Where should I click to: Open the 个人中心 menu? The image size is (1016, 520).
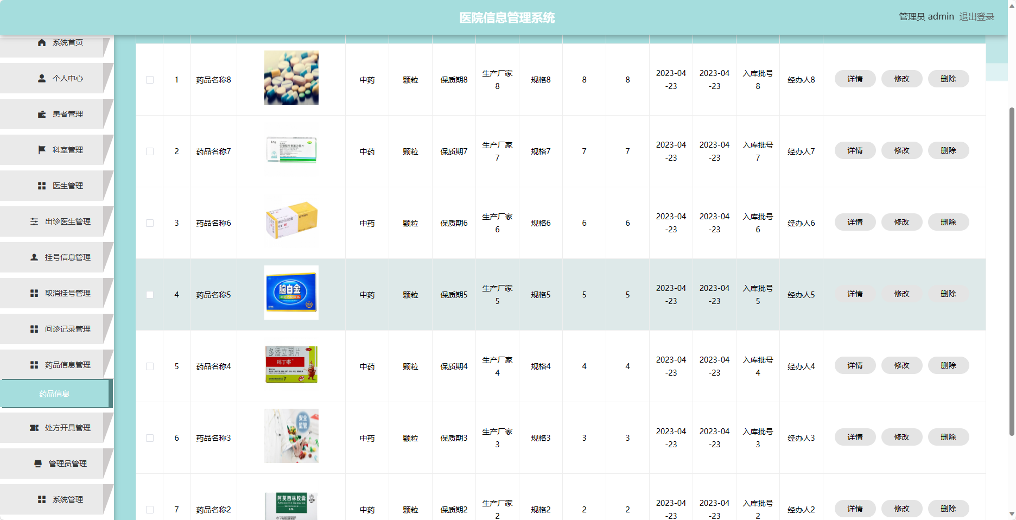point(56,78)
